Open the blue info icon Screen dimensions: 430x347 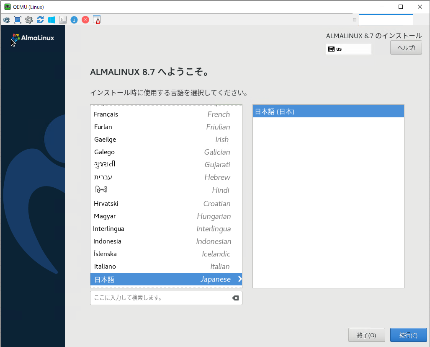tap(74, 20)
